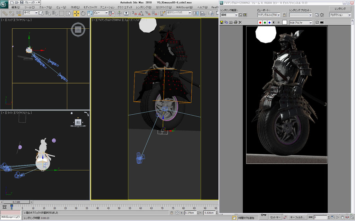Open the RGB アルファ channel dropdown

pos(310,22)
